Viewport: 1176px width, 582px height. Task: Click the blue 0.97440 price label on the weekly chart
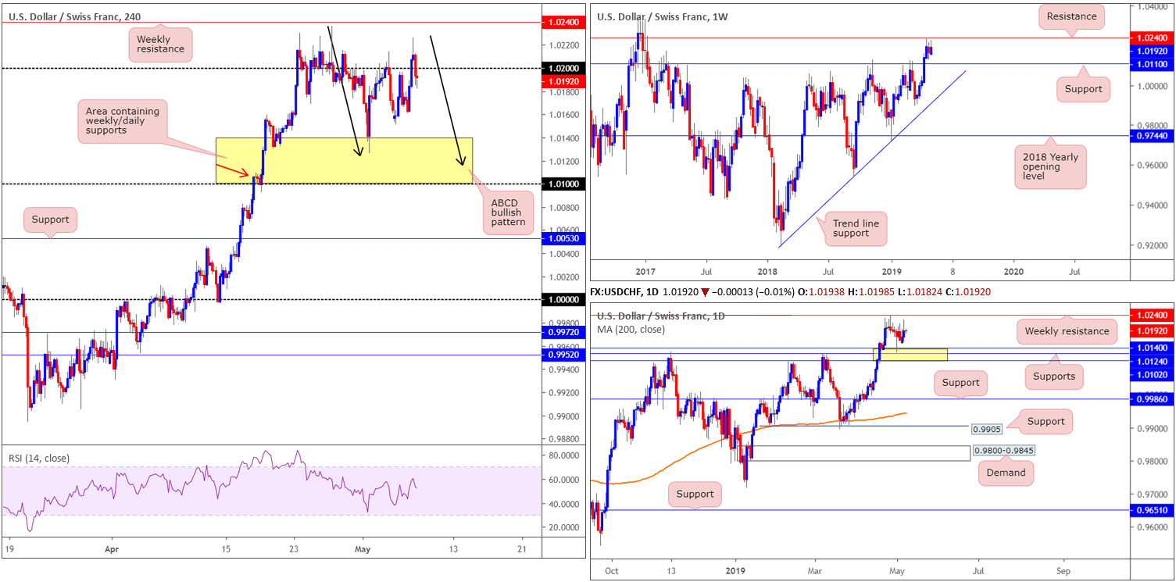(1151, 135)
